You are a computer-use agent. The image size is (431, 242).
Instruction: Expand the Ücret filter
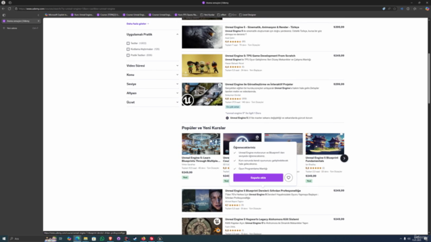[x=153, y=102]
